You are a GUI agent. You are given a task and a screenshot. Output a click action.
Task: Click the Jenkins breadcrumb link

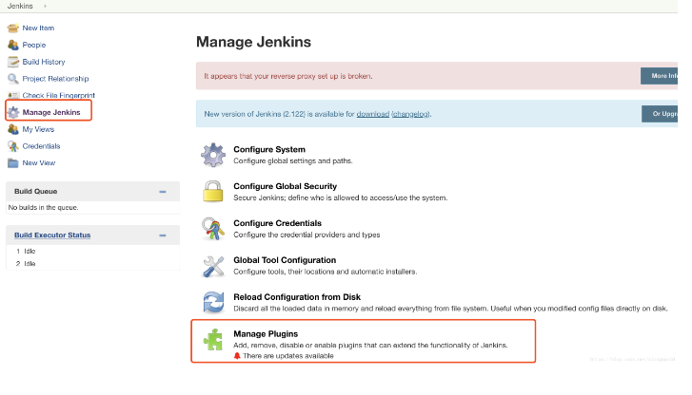click(20, 6)
